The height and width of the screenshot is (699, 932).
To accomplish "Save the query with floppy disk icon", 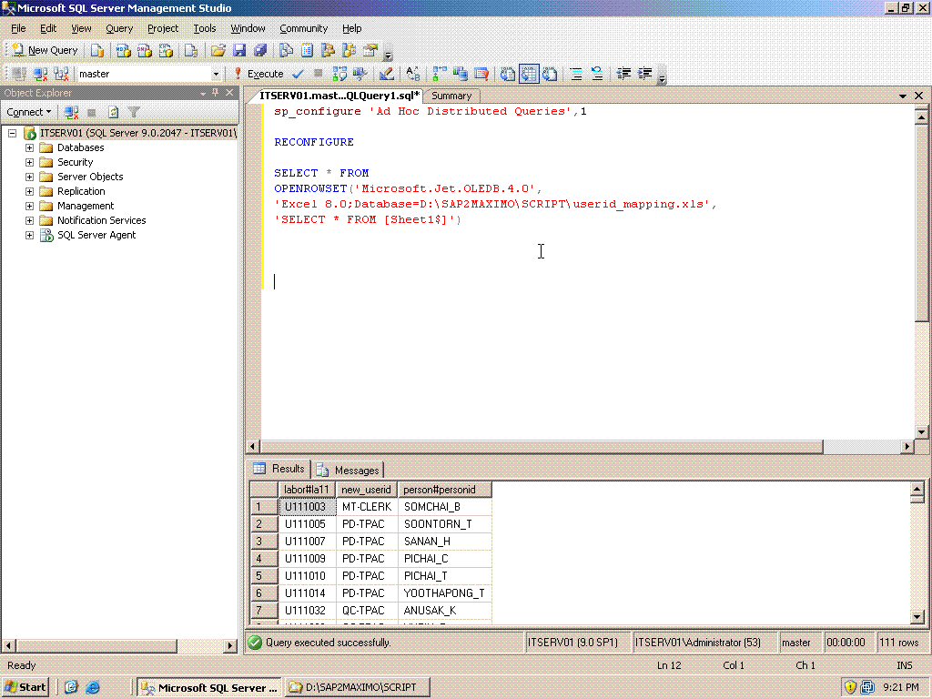I will [239, 51].
